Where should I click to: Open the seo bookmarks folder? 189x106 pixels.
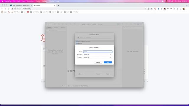(23, 12)
